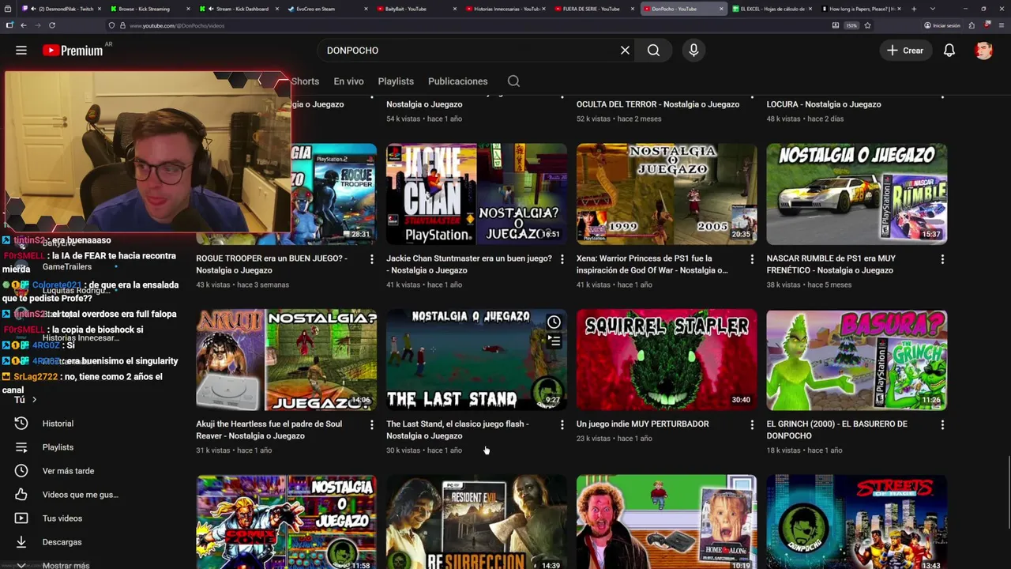Image resolution: width=1011 pixels, height=569 pixels.
Task: Open options for Rogue Trooper video
Action: 371,259
